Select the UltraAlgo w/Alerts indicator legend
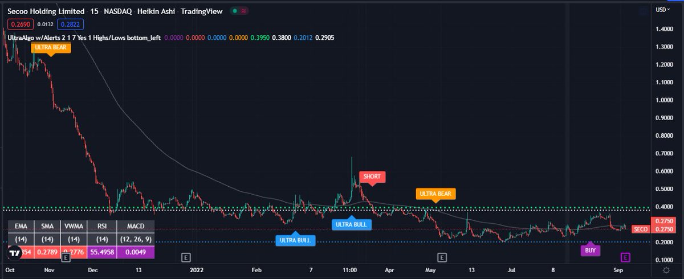Screen dimensions: 684x279 click(83, 37)
